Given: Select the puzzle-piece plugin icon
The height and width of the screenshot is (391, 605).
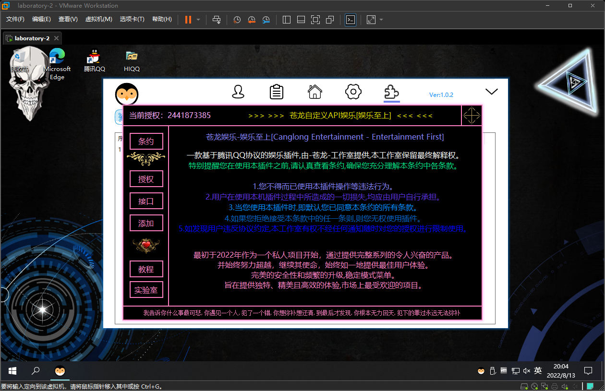Looking at the screenshot, I should coord(392,91).
